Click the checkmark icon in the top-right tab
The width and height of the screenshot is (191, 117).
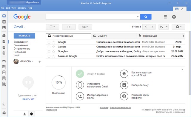tap(182, 9)
